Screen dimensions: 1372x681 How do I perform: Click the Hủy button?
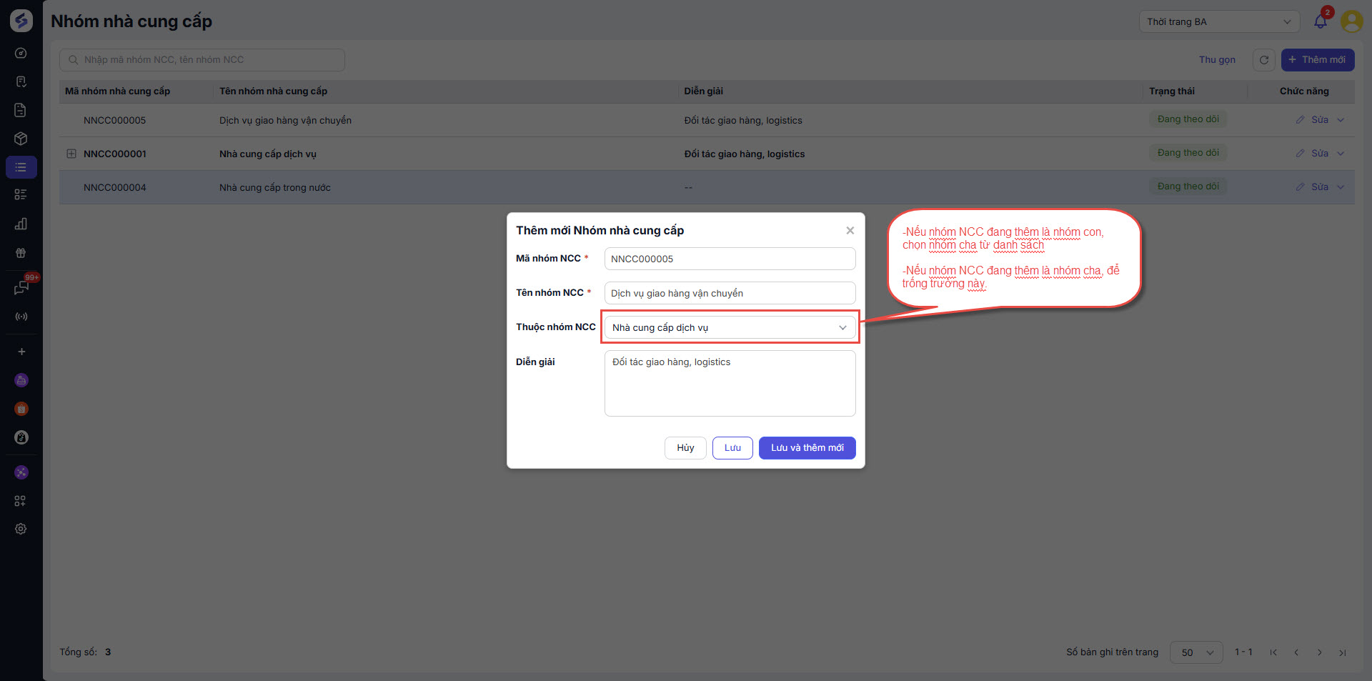[685, 448]
